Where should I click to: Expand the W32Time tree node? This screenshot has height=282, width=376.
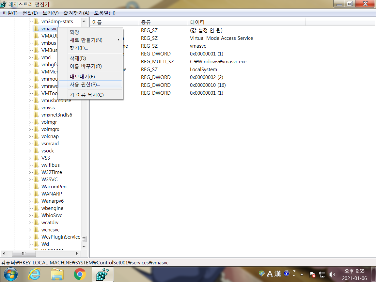(30, 172)
